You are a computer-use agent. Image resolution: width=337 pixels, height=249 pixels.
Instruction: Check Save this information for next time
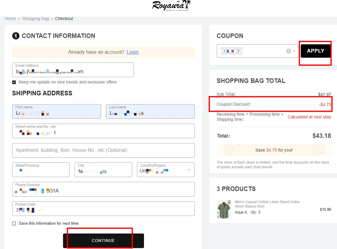click(x=14, y=223)
